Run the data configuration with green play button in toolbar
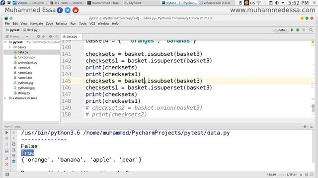Image resolution: width=318 pixels, height=178 pixels. tap(292, 30)
